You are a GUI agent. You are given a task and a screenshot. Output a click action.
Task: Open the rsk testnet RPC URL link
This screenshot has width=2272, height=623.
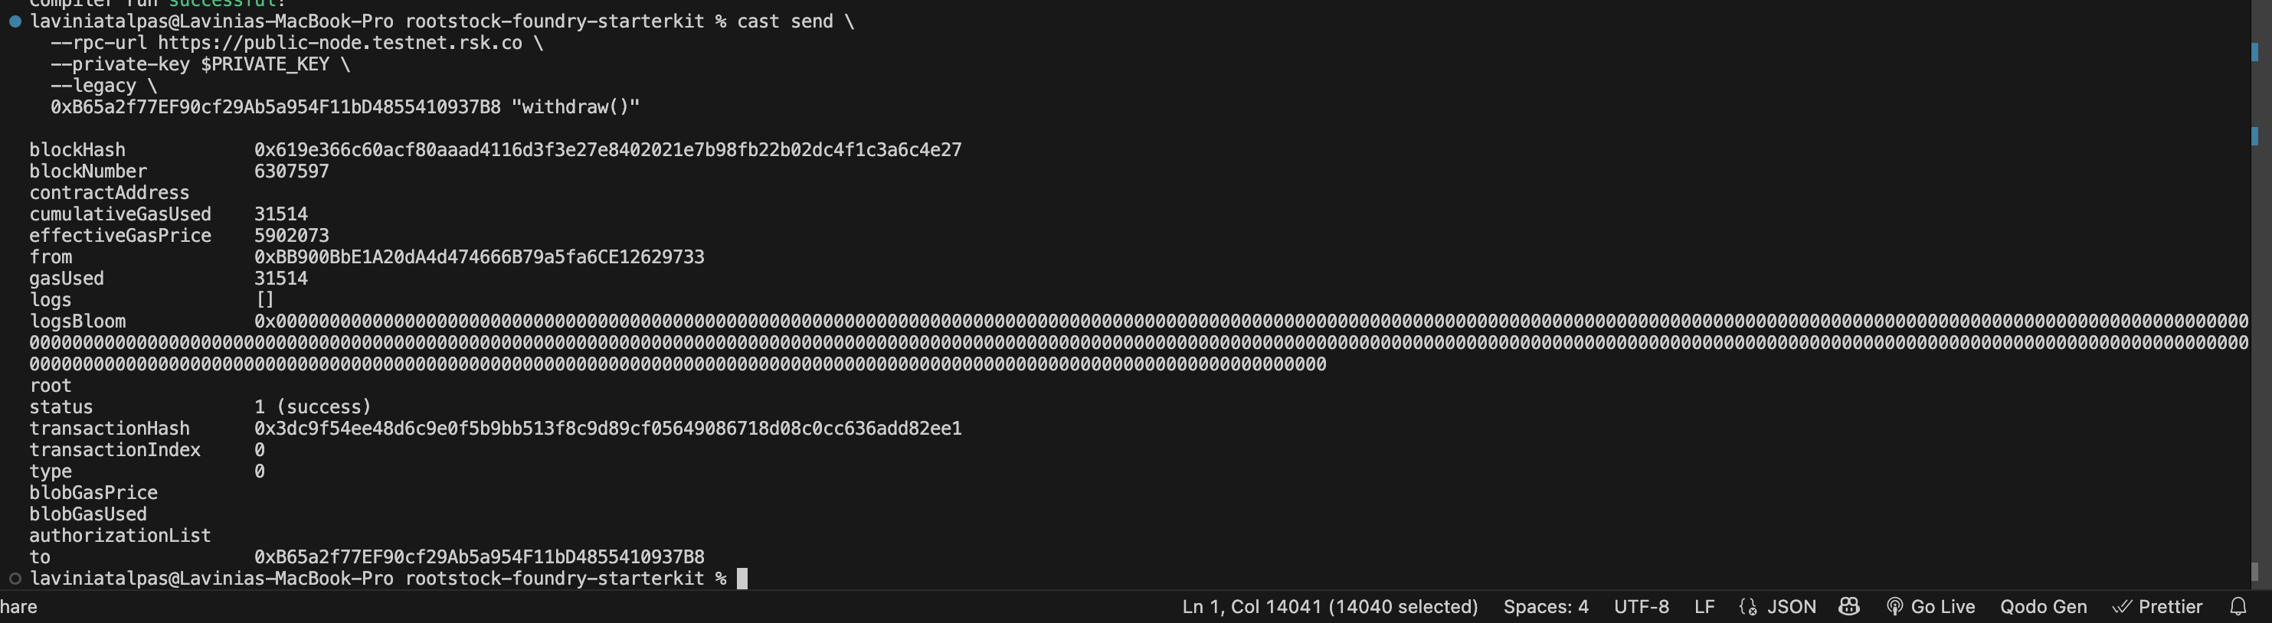pyautogui.click(x=340, y=42)
